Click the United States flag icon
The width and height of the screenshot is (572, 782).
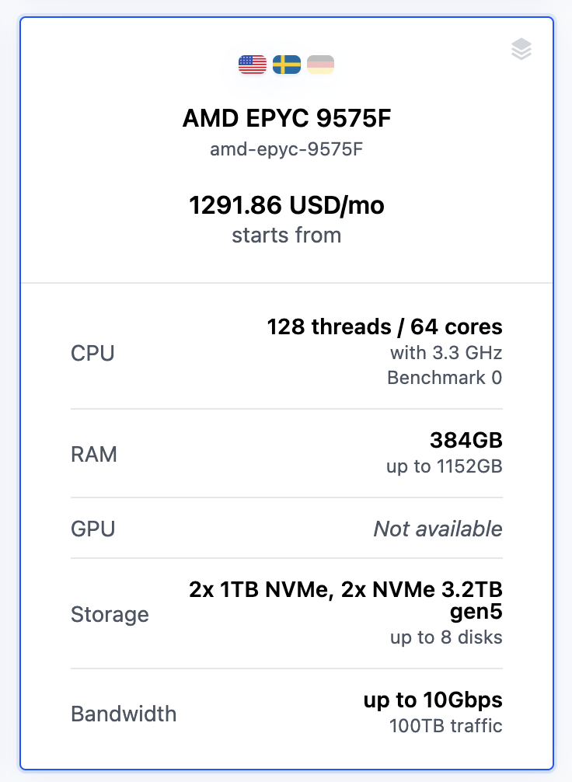click(253, 65)
